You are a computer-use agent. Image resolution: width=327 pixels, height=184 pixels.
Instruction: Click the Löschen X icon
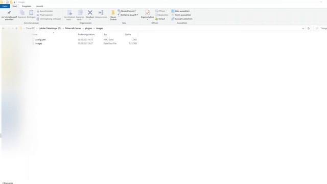(90, 12)
